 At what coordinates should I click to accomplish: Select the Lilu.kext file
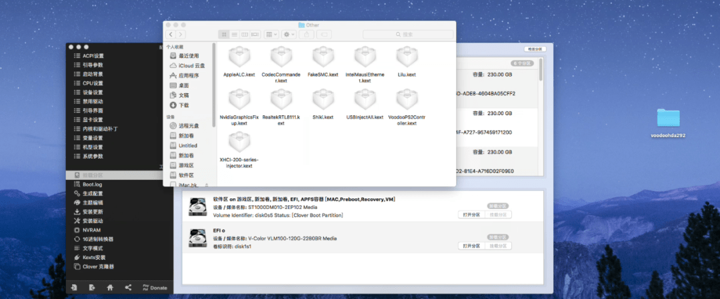point(407,57)
